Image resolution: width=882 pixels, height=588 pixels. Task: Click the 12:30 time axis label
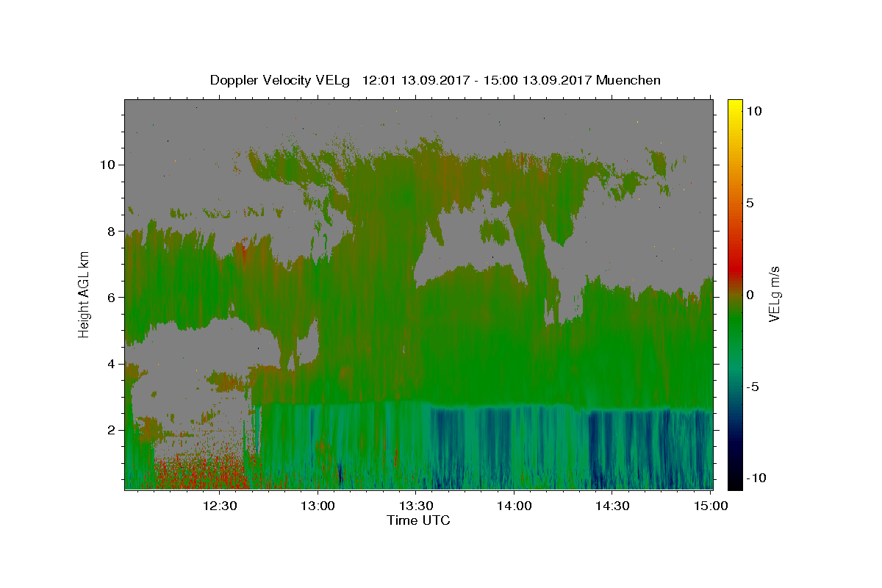click(x=220, y=506)
